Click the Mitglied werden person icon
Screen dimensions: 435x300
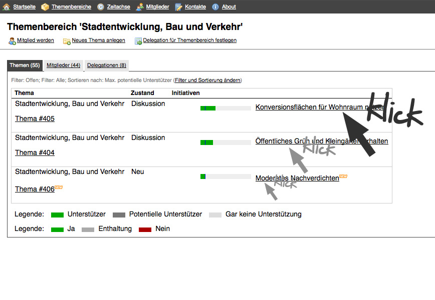(x=12, y=40)
